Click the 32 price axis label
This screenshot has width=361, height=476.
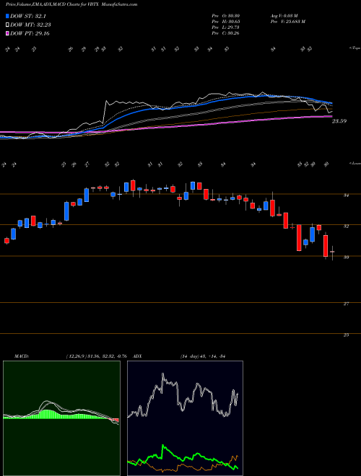click(346, 226)
